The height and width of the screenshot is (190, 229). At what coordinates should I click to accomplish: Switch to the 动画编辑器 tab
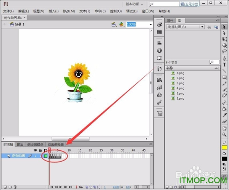point(56,145)
